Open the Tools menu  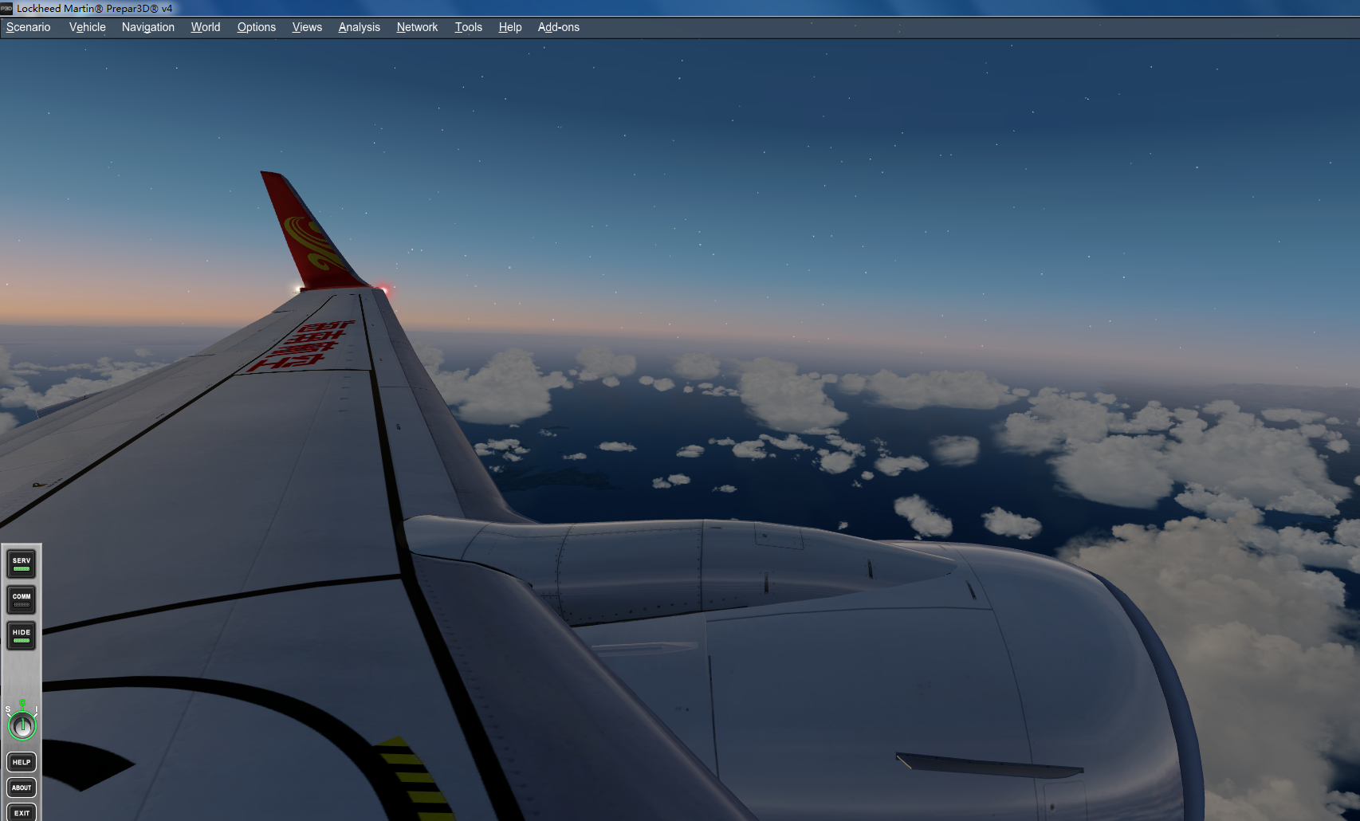click(x=468, y=26)
